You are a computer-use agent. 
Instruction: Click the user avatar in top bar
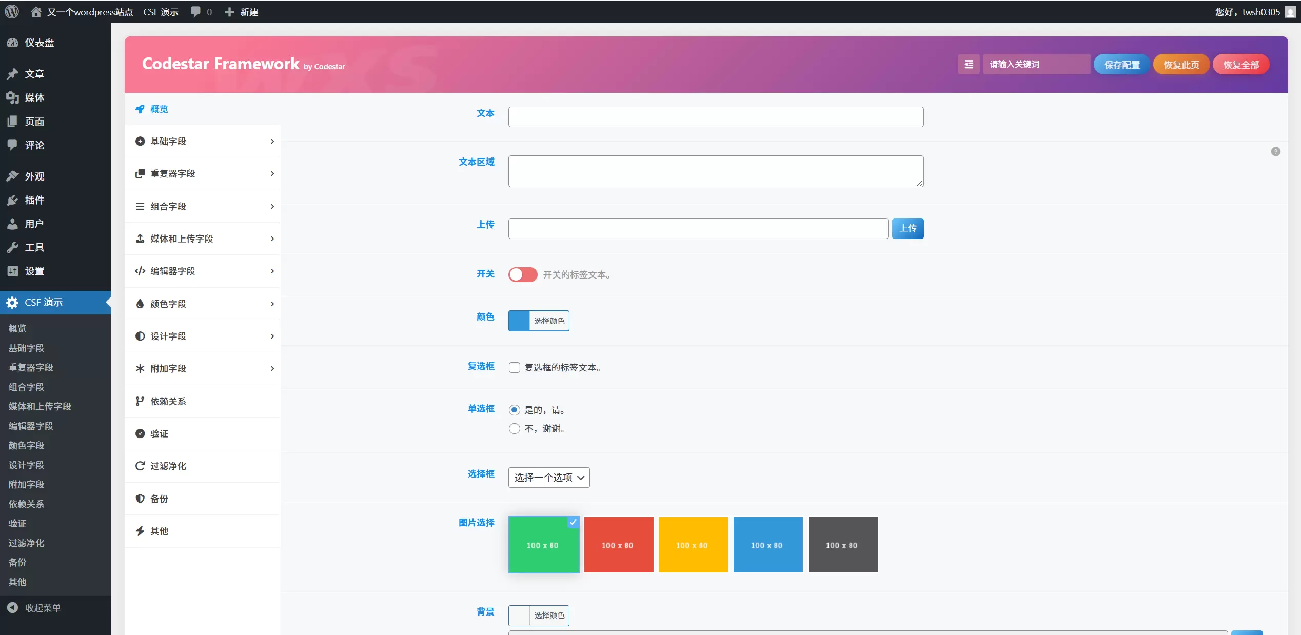click(x=1291, y=12)
